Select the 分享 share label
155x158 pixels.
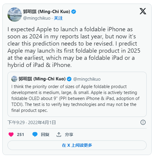[x=69, y=134]
